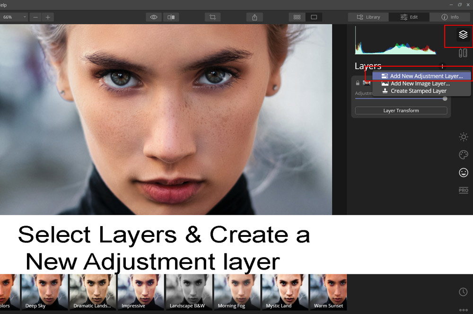
Task: Switch to gallery grid view
Action: [x=297, y=17]
